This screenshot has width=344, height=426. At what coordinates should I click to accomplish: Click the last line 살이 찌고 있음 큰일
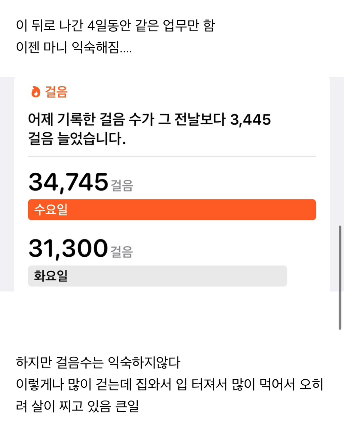77,406
